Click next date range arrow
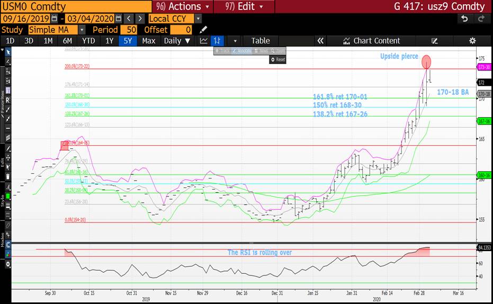 pos(140,19)
